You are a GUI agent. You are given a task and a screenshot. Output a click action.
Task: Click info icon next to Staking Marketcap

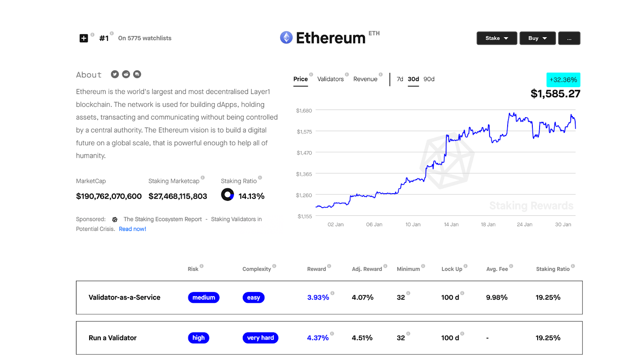(203, 178)
